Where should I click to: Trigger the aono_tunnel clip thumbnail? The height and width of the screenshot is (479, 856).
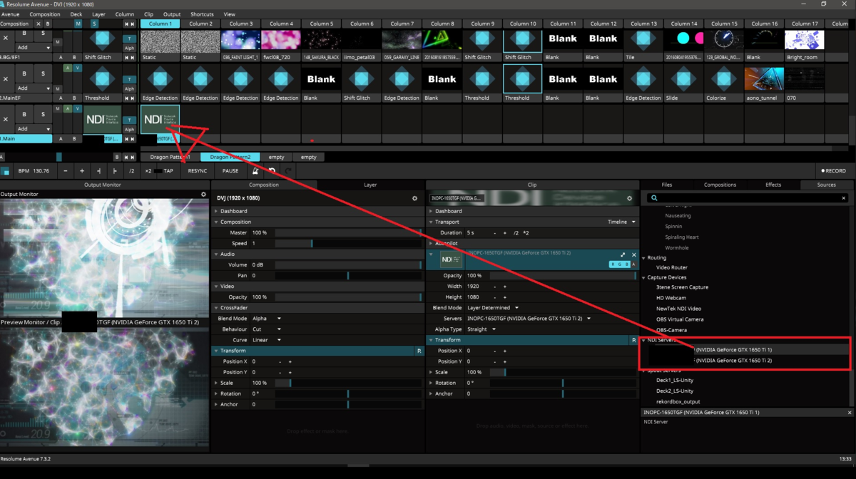click(x=764, y=79)
